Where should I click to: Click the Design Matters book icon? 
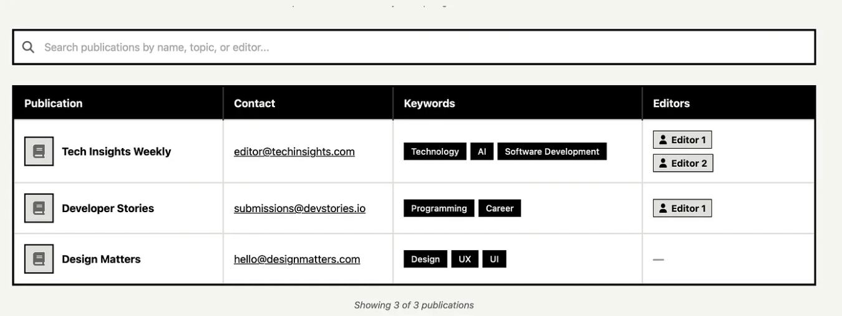pos(39,259)
